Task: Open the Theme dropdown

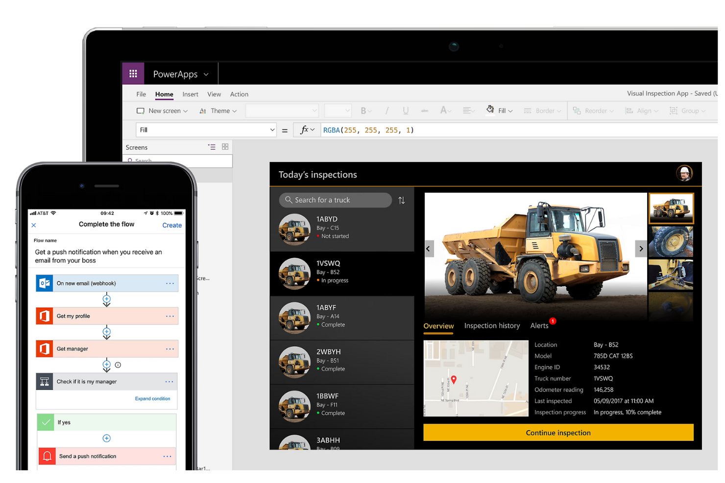Action: [x=218, y=111]
